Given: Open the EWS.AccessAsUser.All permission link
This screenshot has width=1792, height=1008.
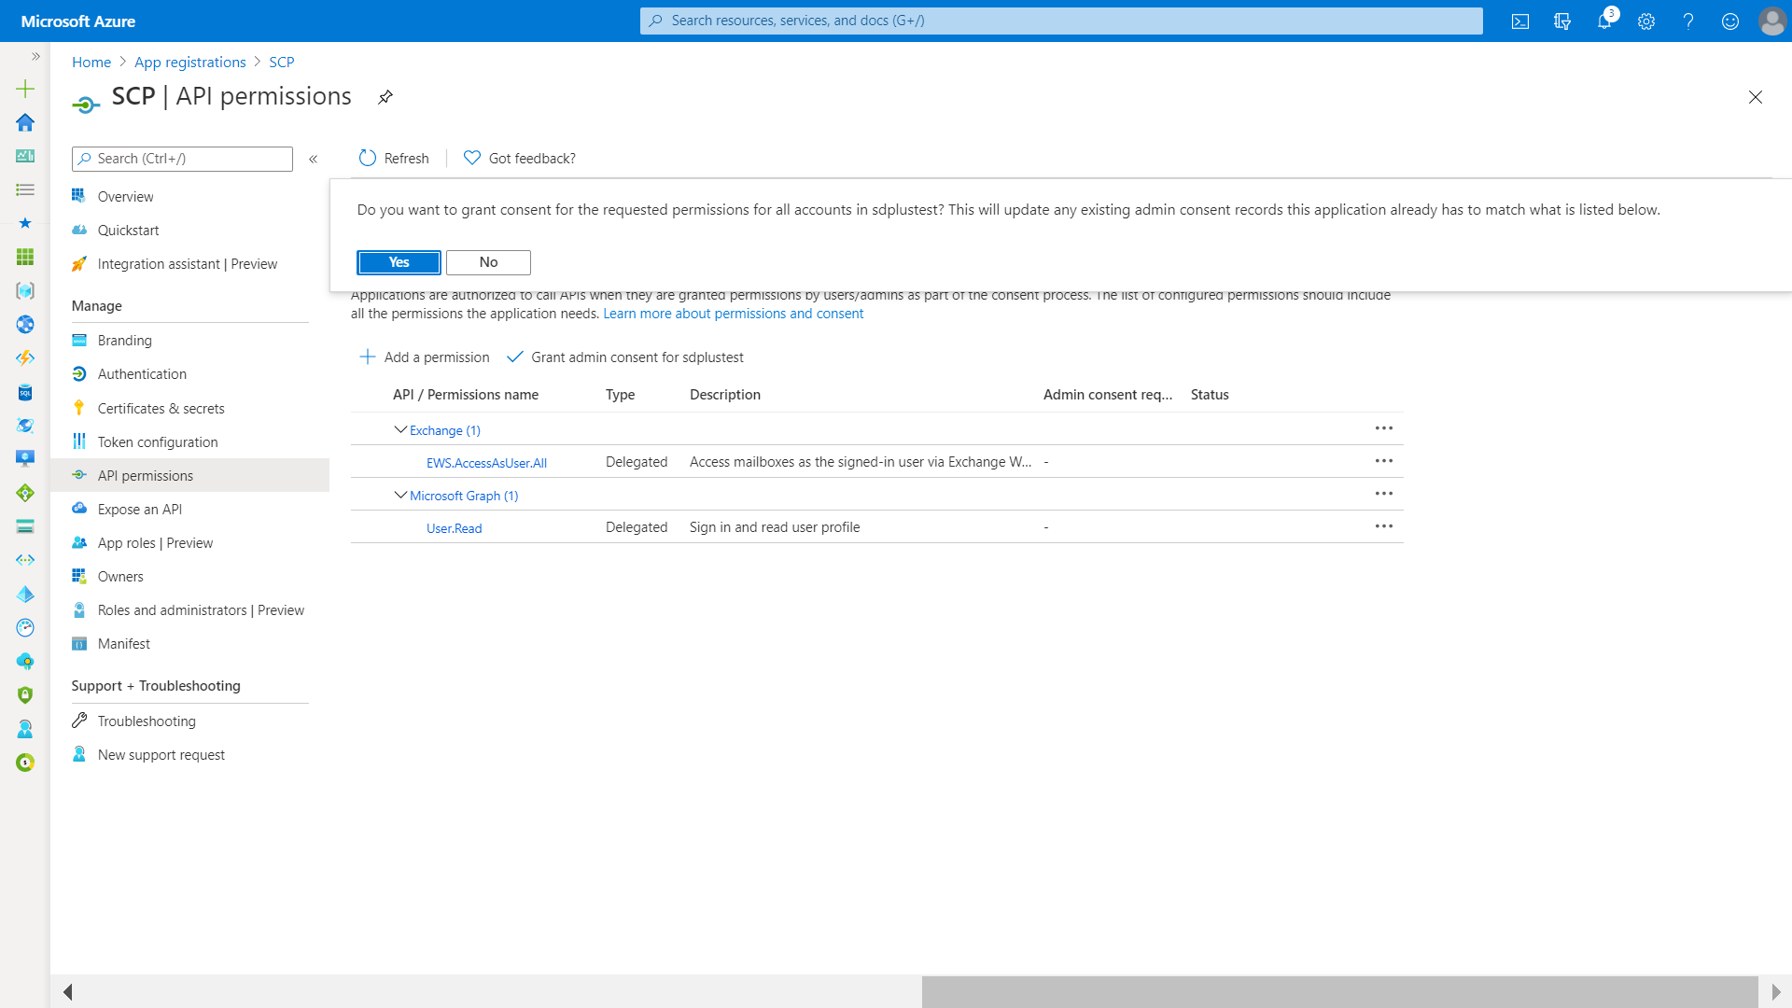Looking at the screenshot, I should (486, 463).
